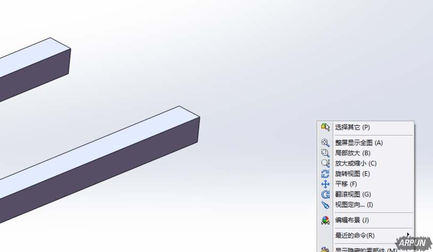Image resolution: width=433 pixels, height=252 pixels.
Task: Select 局部放大 (B) menu entry
Action: 365,153
